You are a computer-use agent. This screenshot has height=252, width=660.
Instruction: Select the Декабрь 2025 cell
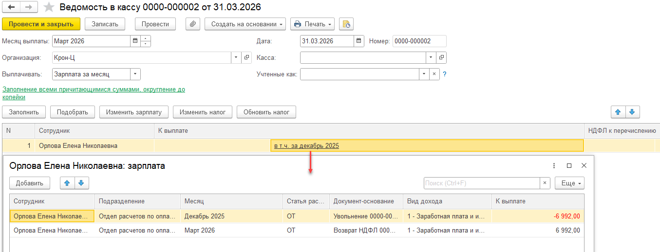point(231,216)
